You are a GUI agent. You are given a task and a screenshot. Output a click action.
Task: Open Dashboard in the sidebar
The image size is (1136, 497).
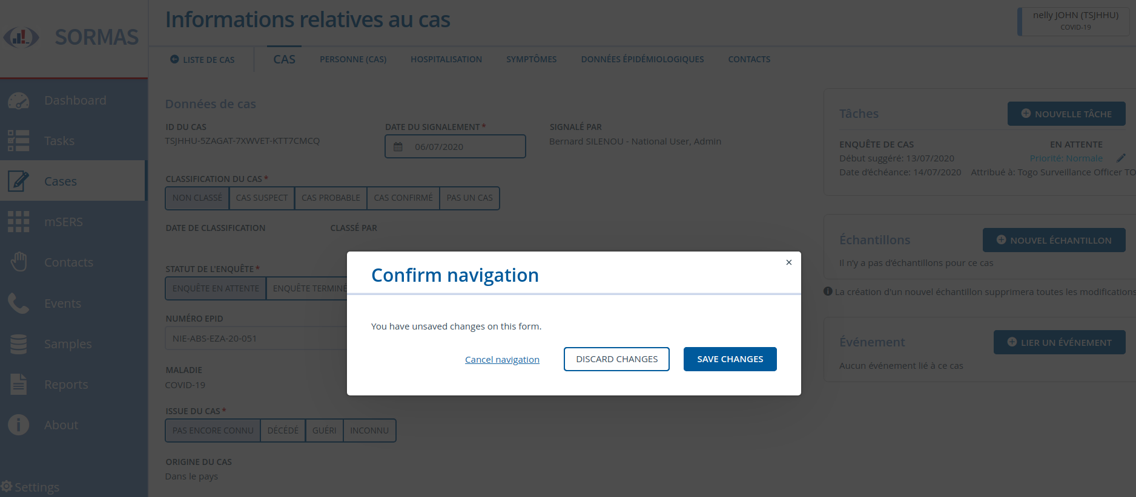point(73,100)
